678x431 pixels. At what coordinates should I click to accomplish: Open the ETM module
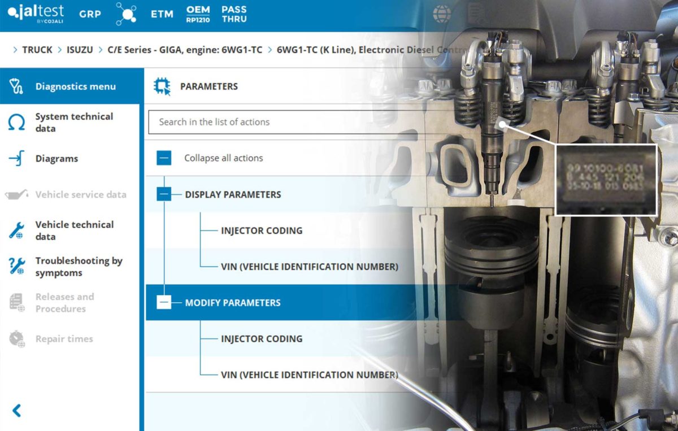(162, 14)
